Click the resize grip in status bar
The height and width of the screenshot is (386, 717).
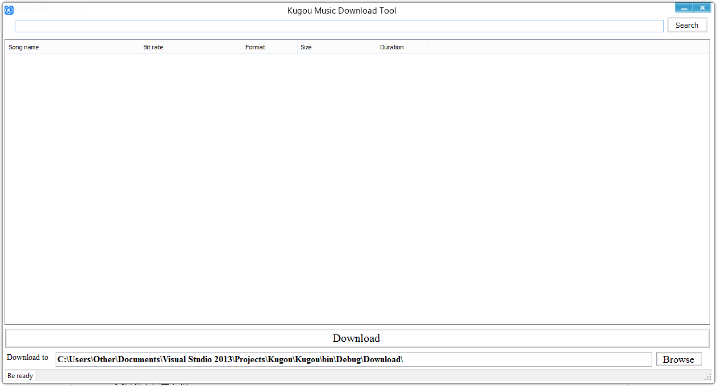tap(708, 377)
